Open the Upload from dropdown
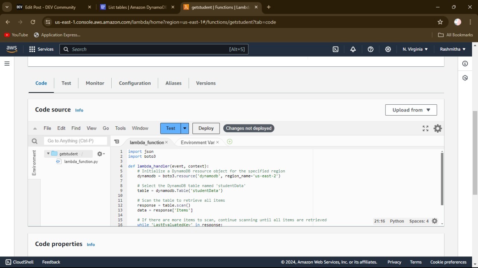 tap(411, 110)
